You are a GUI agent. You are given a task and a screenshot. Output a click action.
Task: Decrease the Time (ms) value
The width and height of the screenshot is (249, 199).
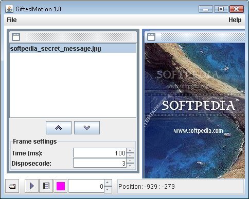click(130, 155)
